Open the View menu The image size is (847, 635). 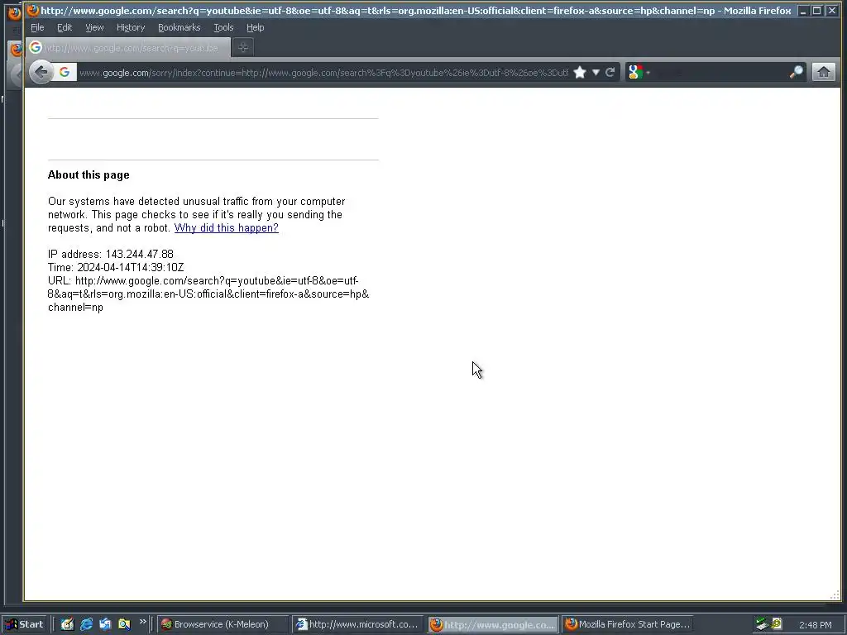tap(94, 27)
